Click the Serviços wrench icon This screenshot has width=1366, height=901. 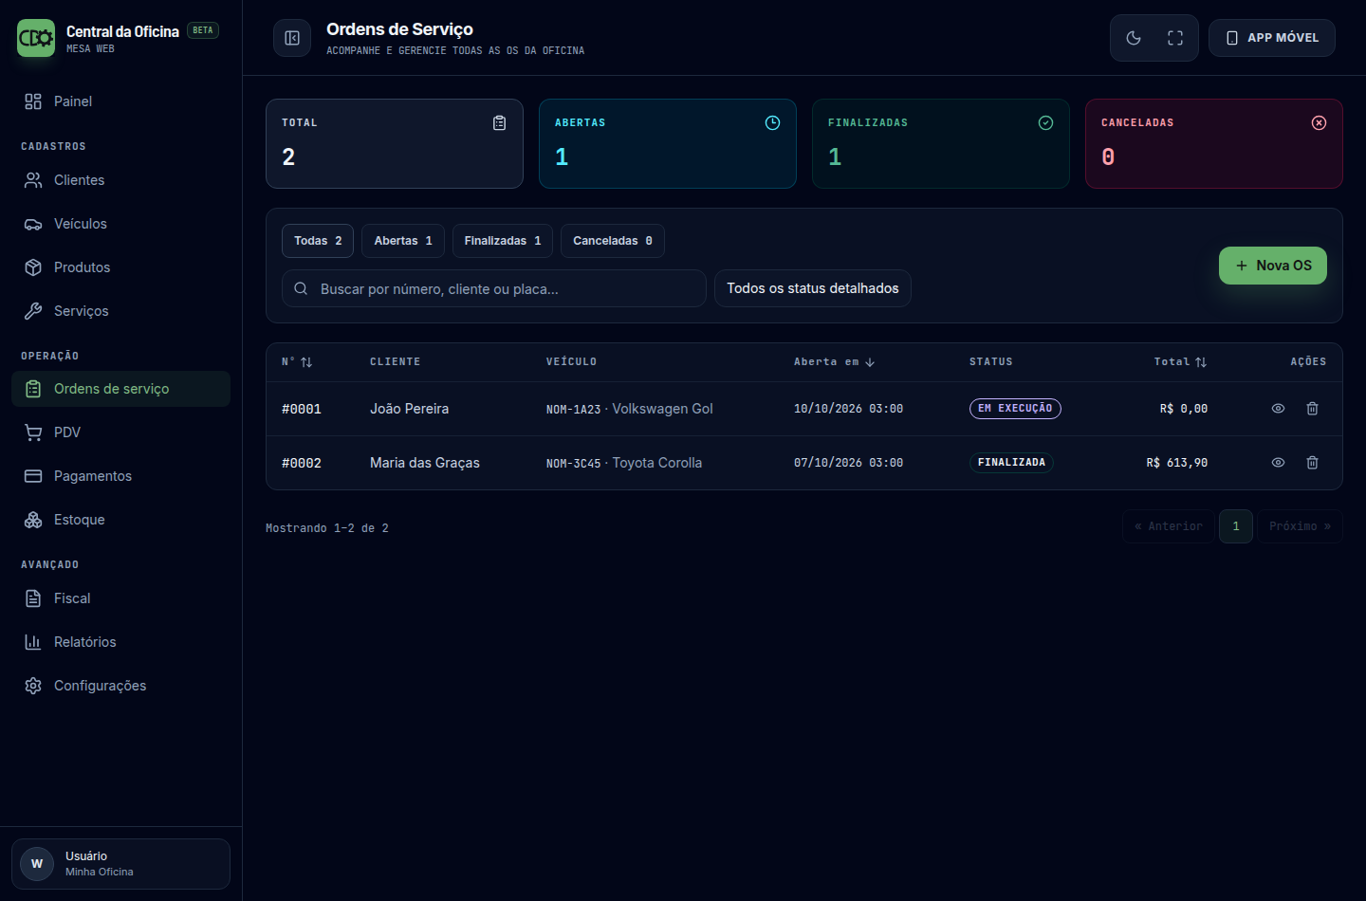[33, 311]
